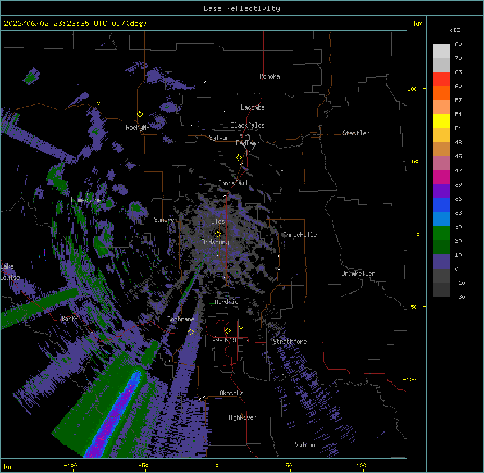The width and height of the screenshot is (484, 473).
Task: Pick the red 65 dBZ legend swatch
Action: tap(441, 79)
